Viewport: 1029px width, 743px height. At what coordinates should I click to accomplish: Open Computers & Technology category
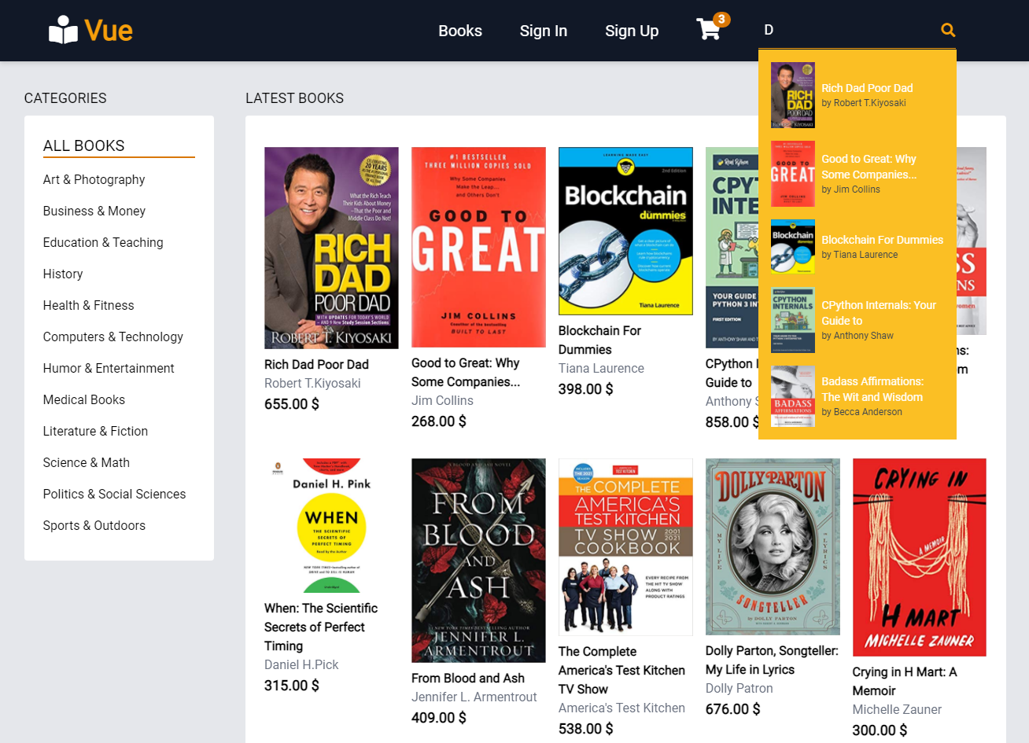pos(113,337)
